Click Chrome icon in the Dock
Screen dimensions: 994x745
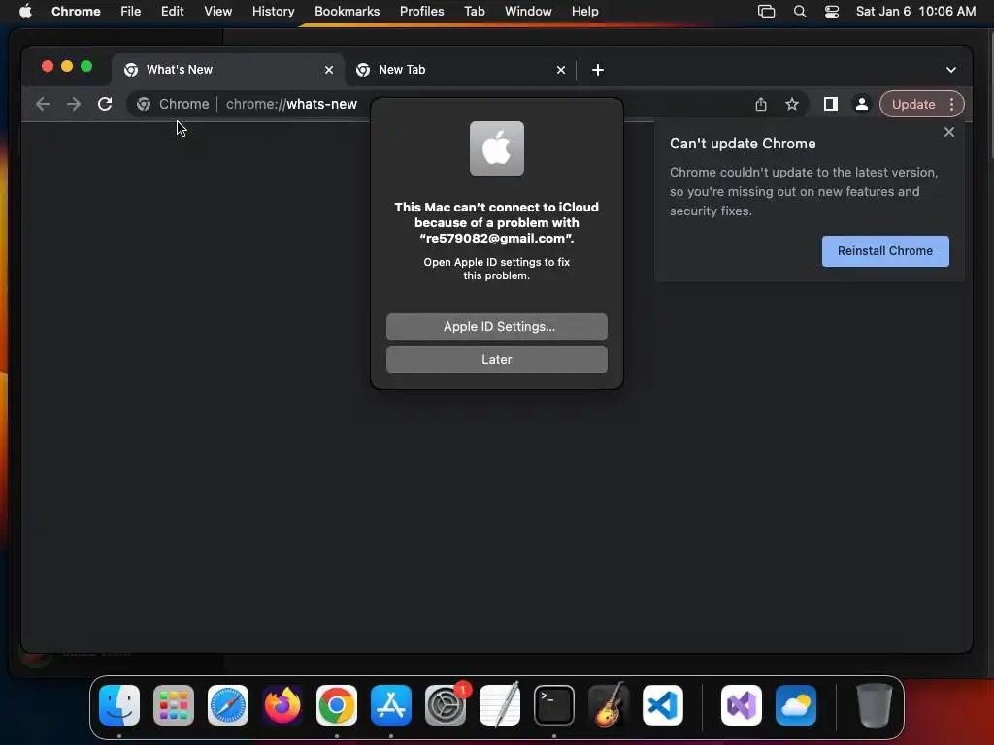[337, 705]
